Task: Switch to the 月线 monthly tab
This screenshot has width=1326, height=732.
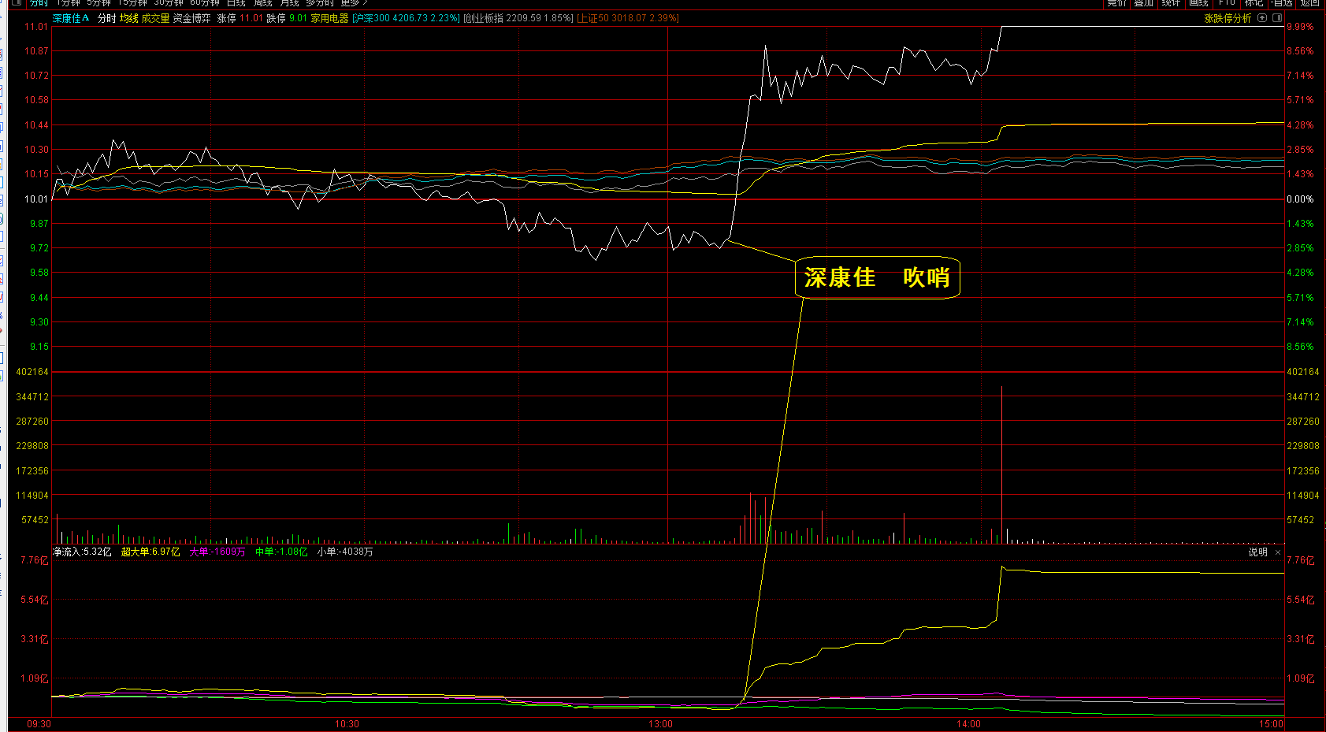Action: click(x=289, y=3)
